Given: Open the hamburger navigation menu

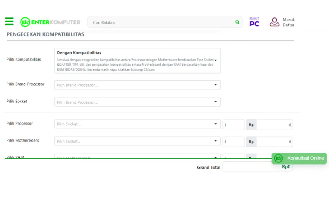Looking at the screenshot, I should pyautogui.click(x=9, y=21).
